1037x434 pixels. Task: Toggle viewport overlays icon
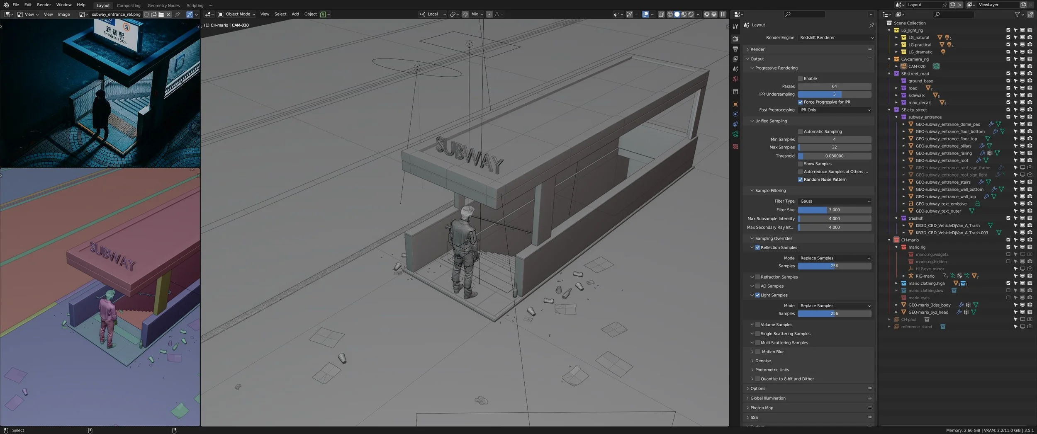[x=645, y=14]
